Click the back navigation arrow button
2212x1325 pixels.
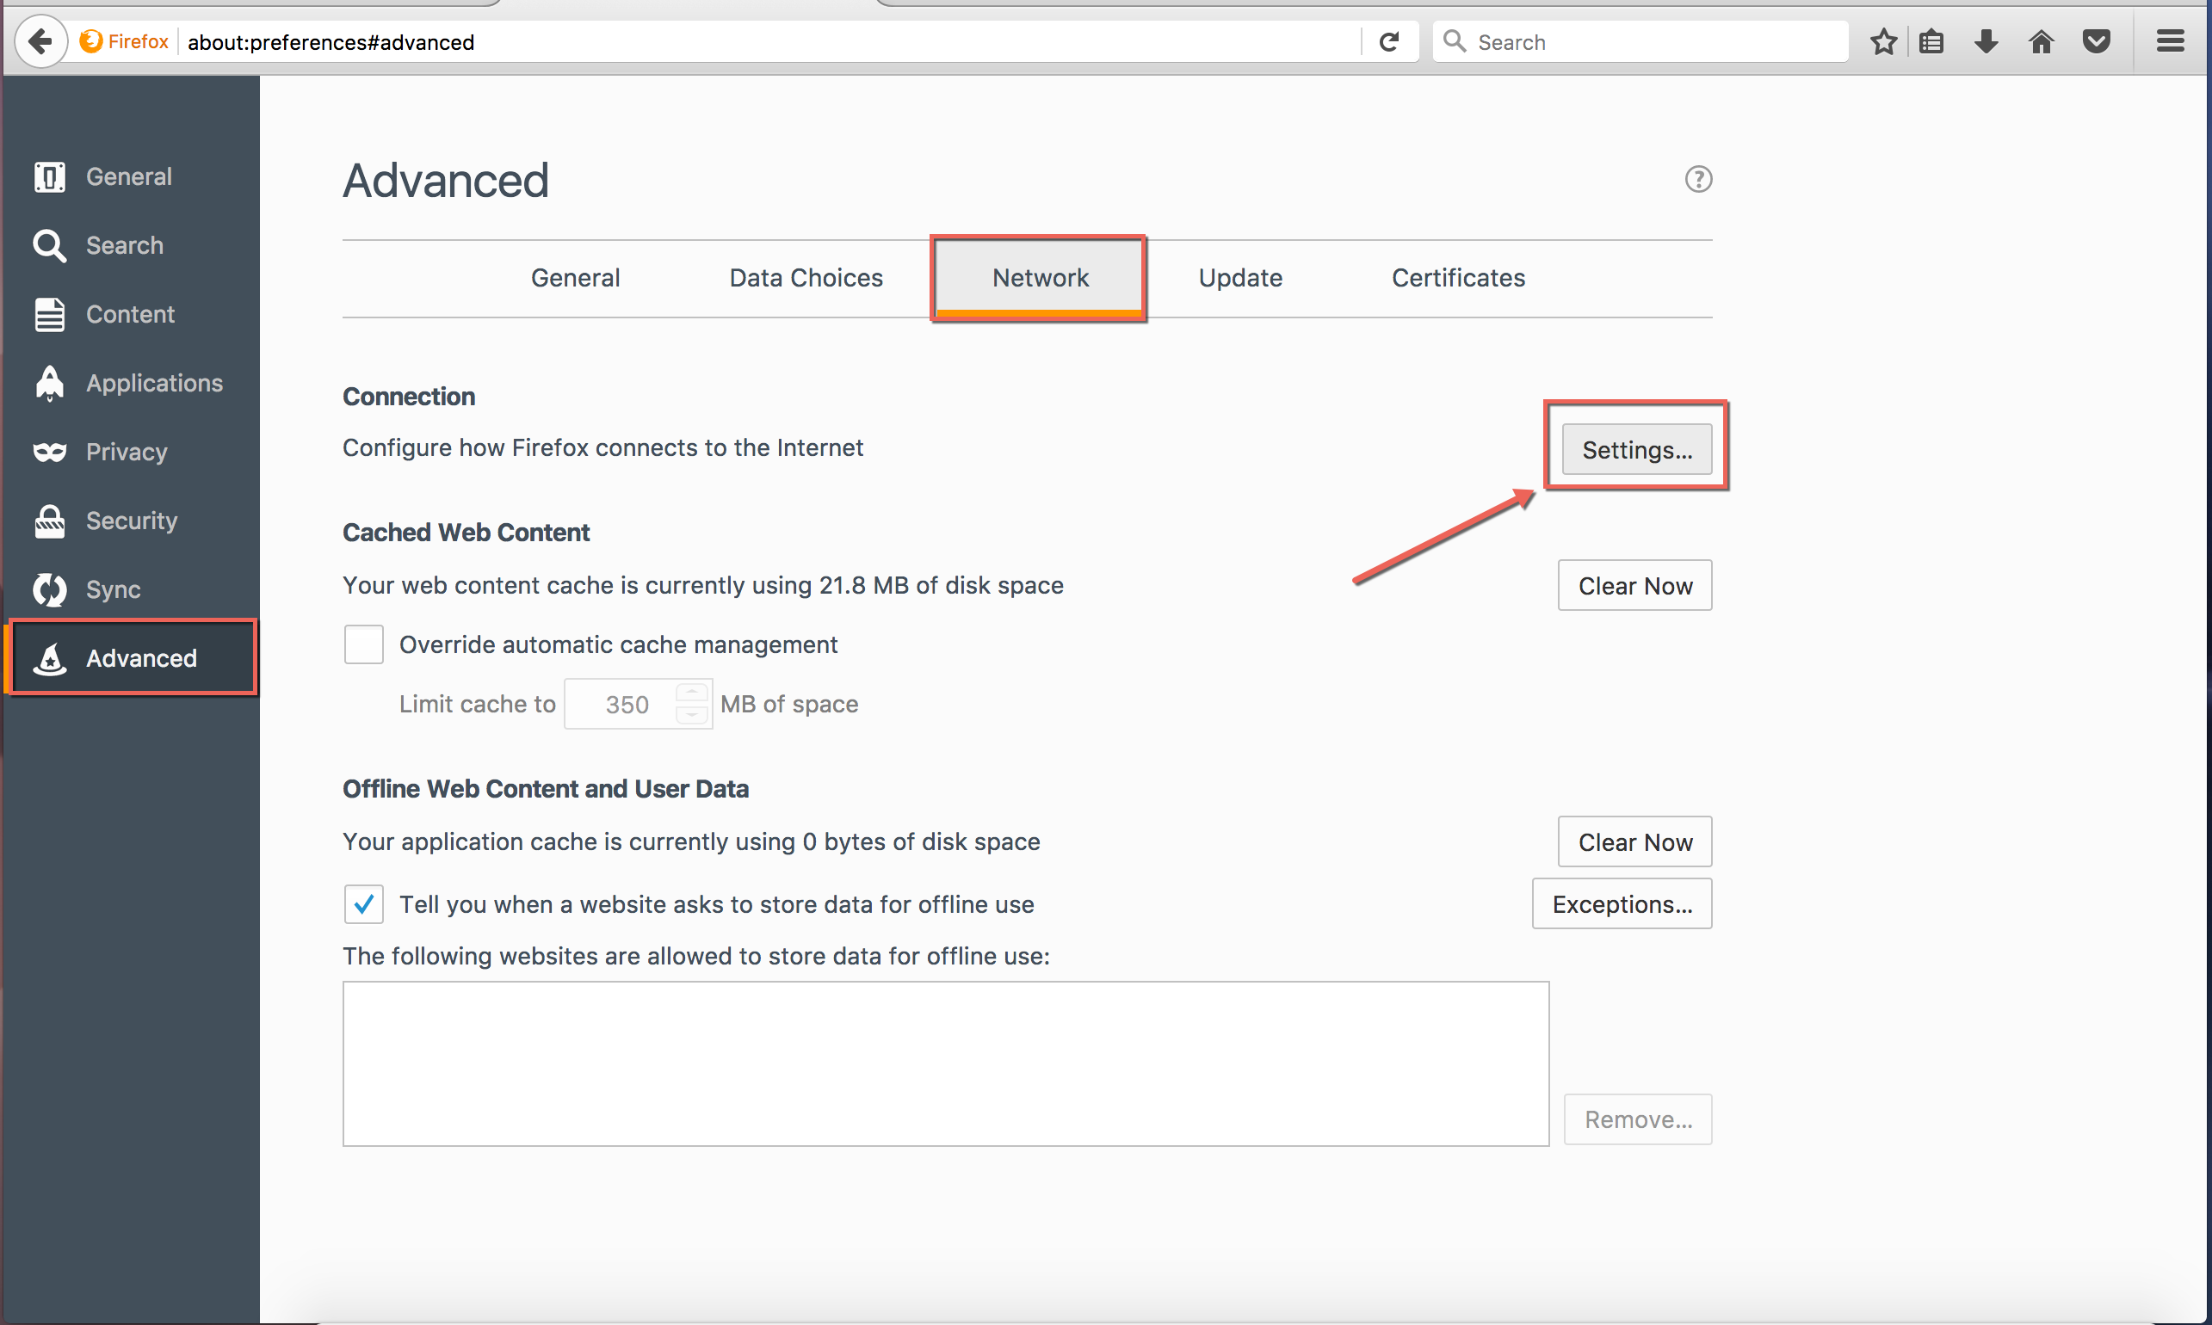tap(40, 41)
